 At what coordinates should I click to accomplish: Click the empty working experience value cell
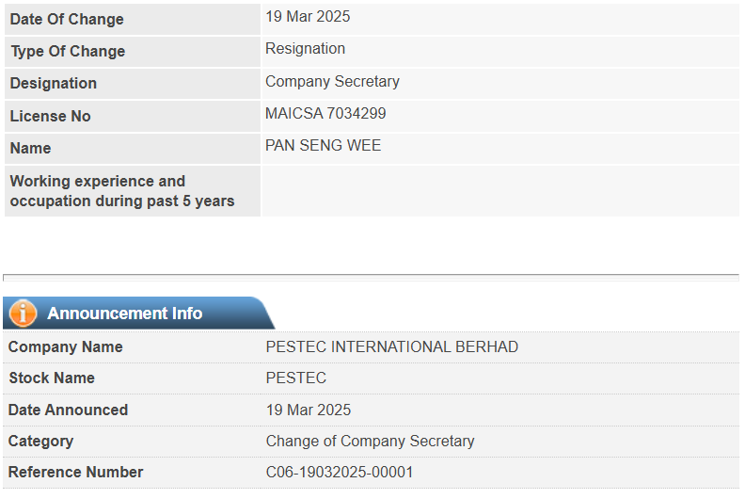click(x=500, y=191)
